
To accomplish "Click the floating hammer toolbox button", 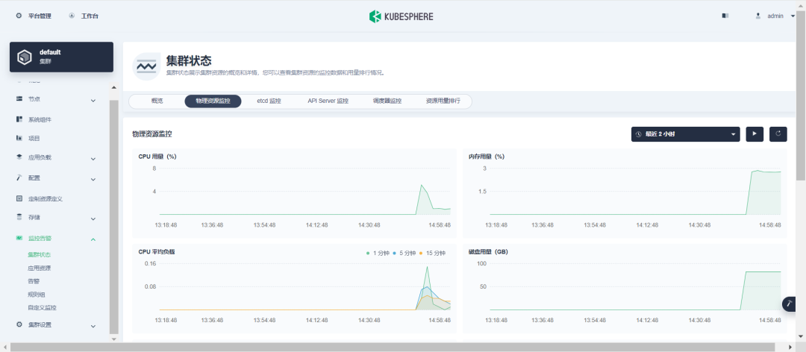I will tap(790, 304).
